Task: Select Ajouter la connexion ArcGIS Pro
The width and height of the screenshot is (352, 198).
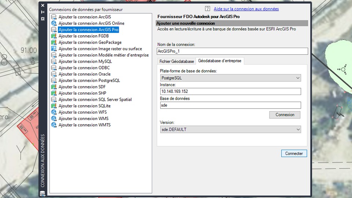Action: [88, 30]
